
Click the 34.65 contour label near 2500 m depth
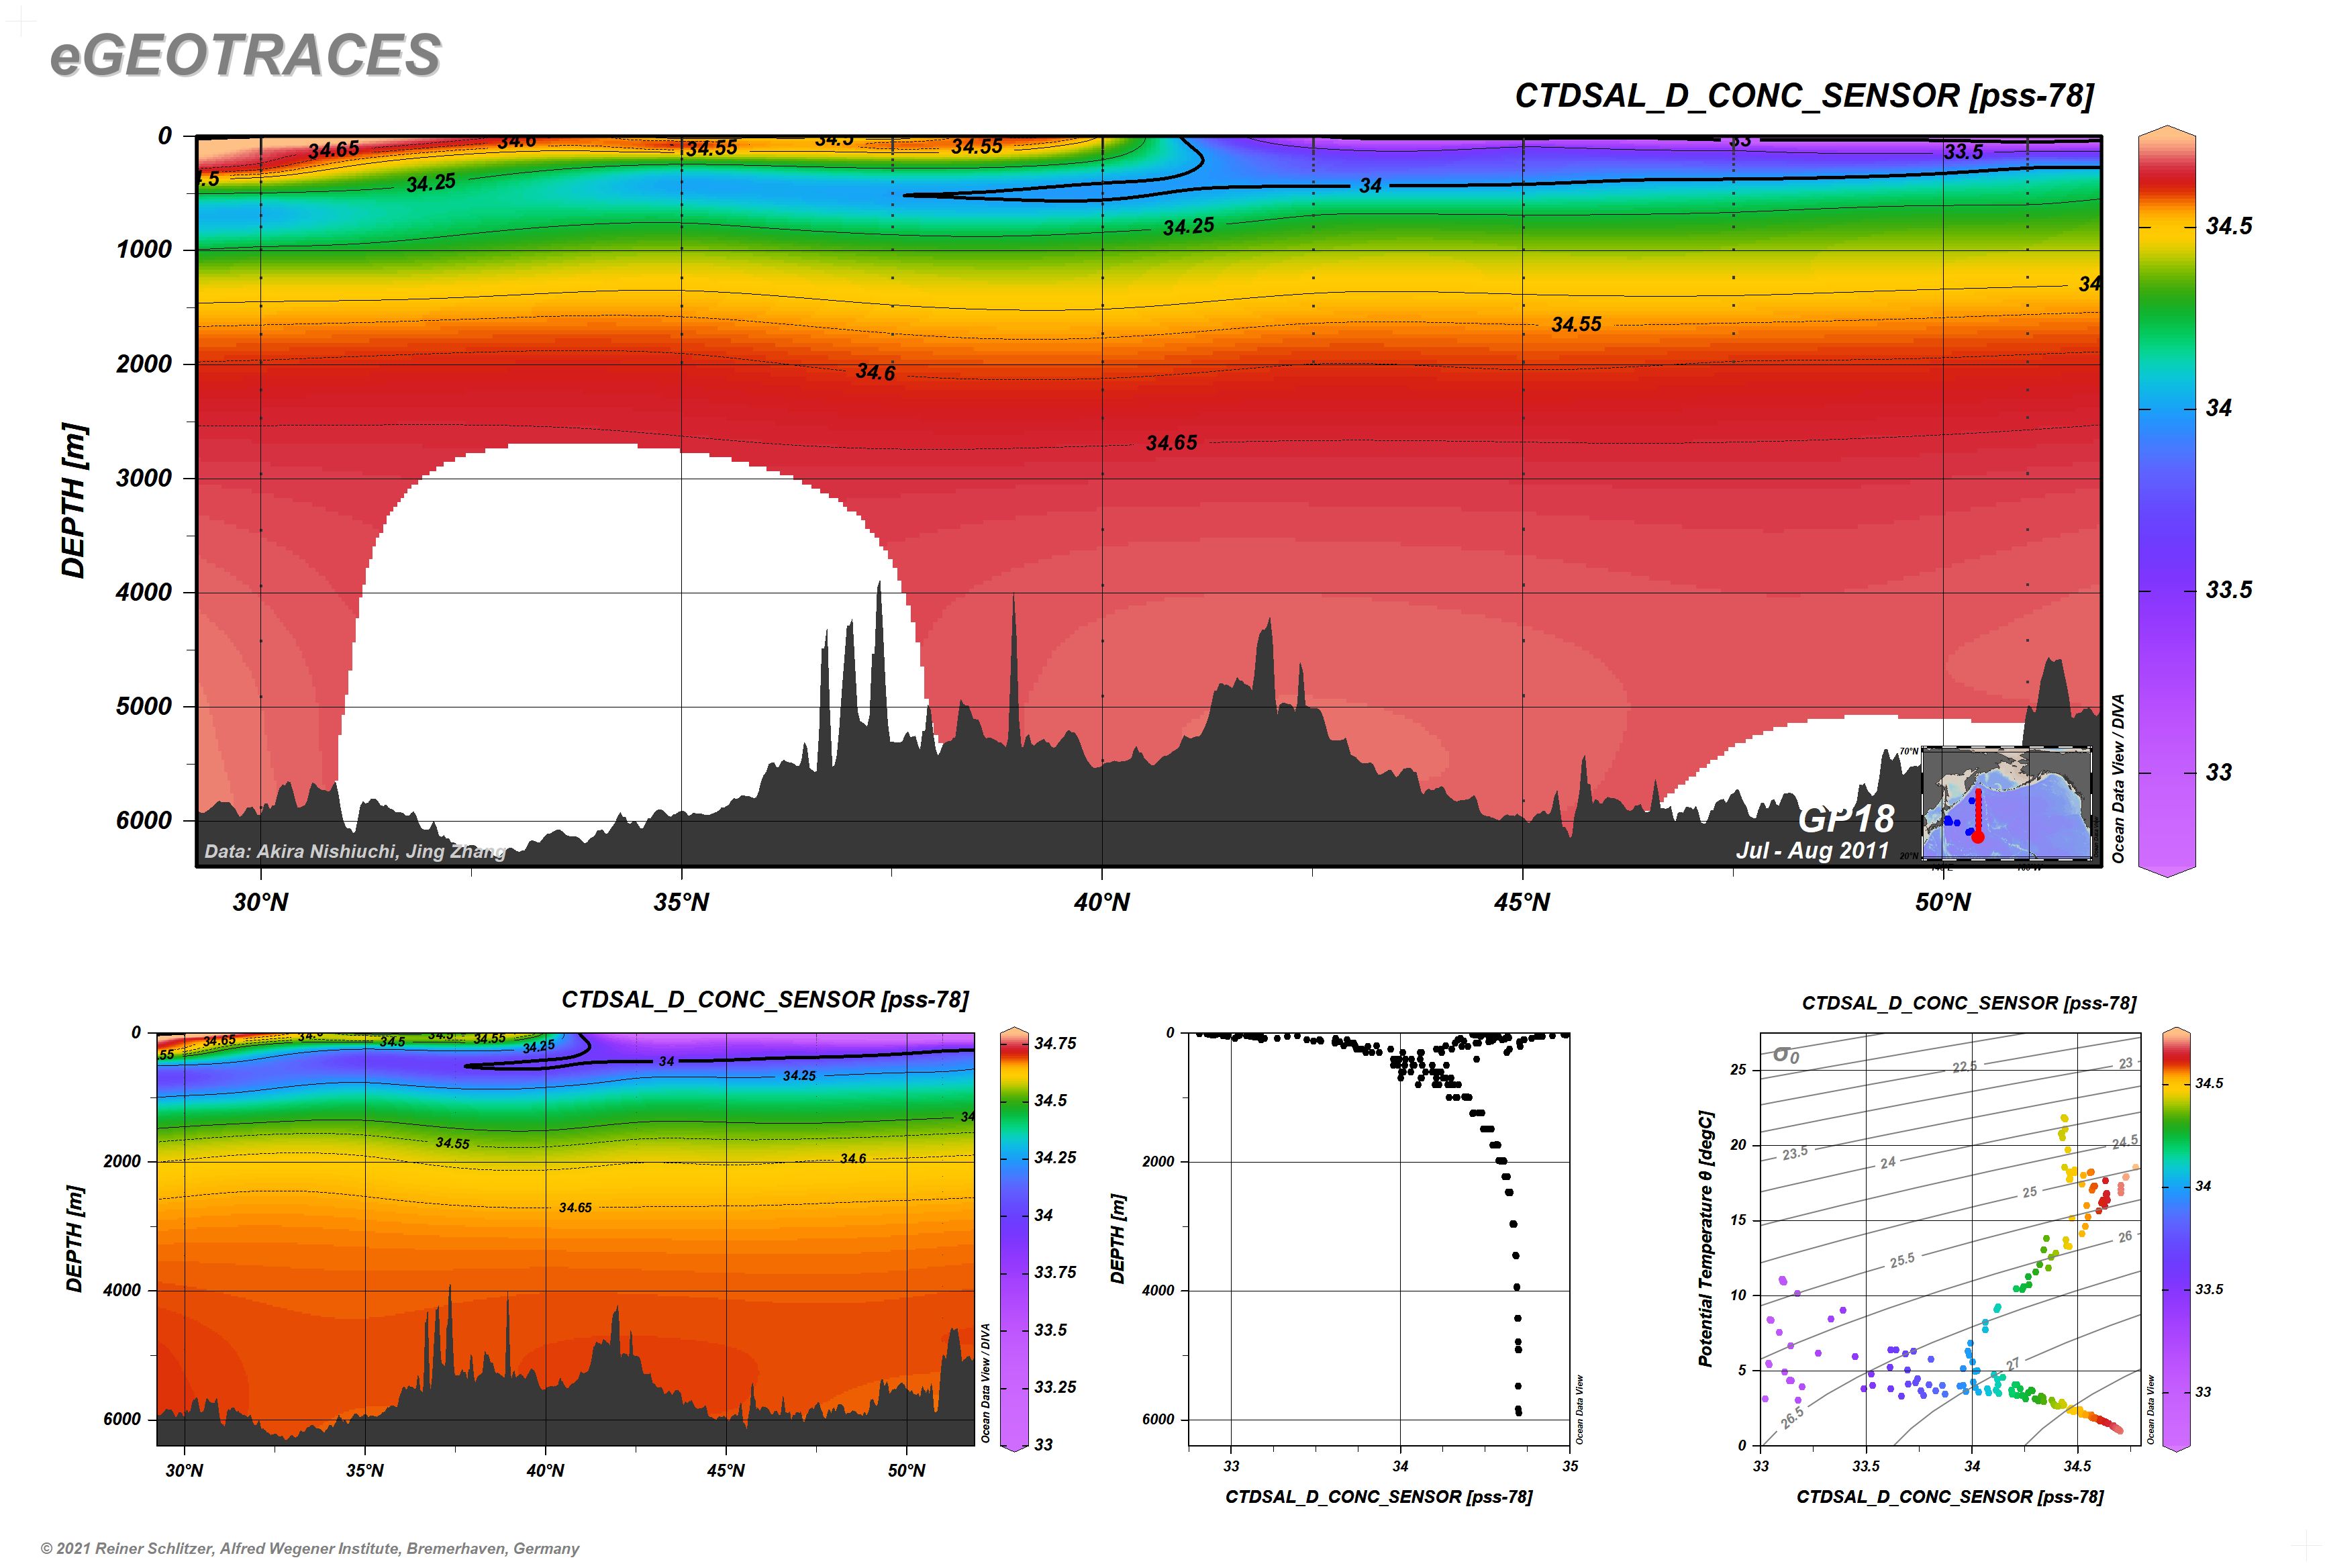(x=1171, y=443)
